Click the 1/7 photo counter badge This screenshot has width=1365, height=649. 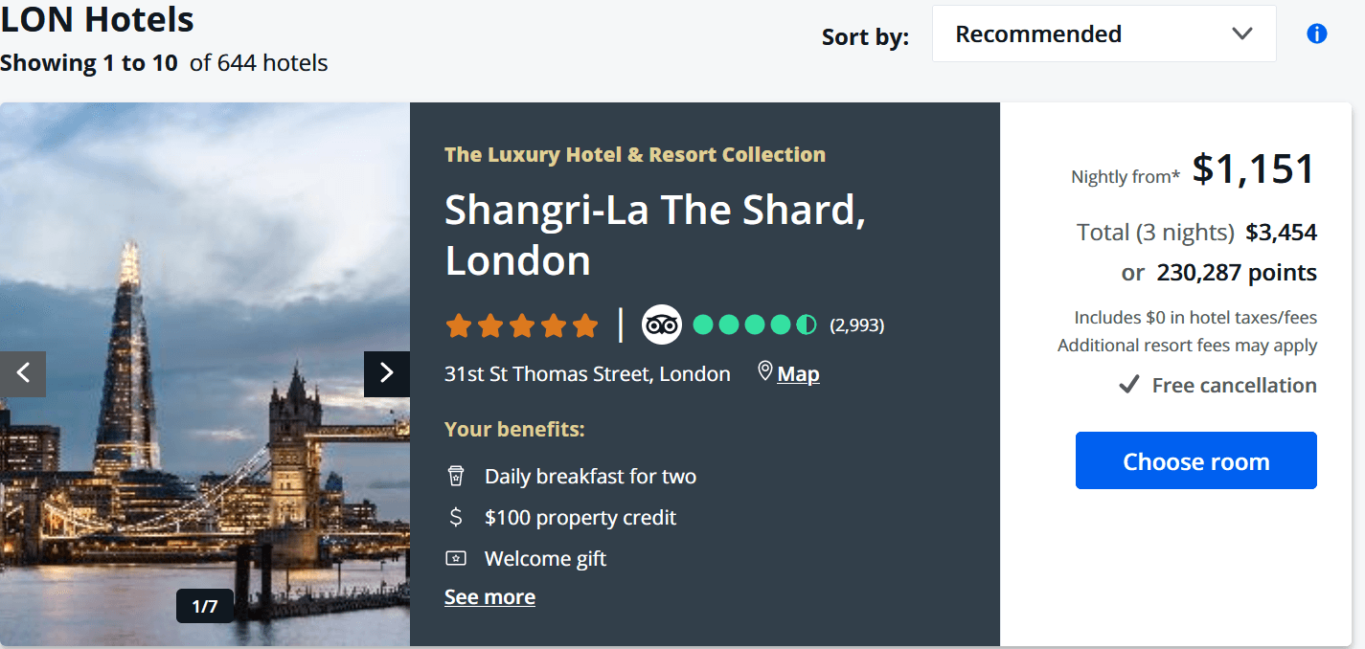[x=205, y=606]
